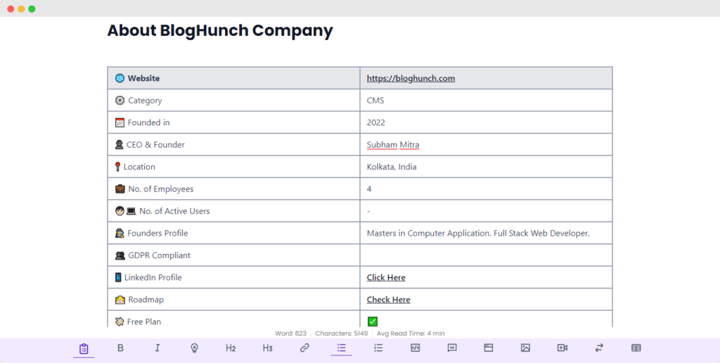
Task: Click the globe icon beside Website
Action: click(120, 78)
